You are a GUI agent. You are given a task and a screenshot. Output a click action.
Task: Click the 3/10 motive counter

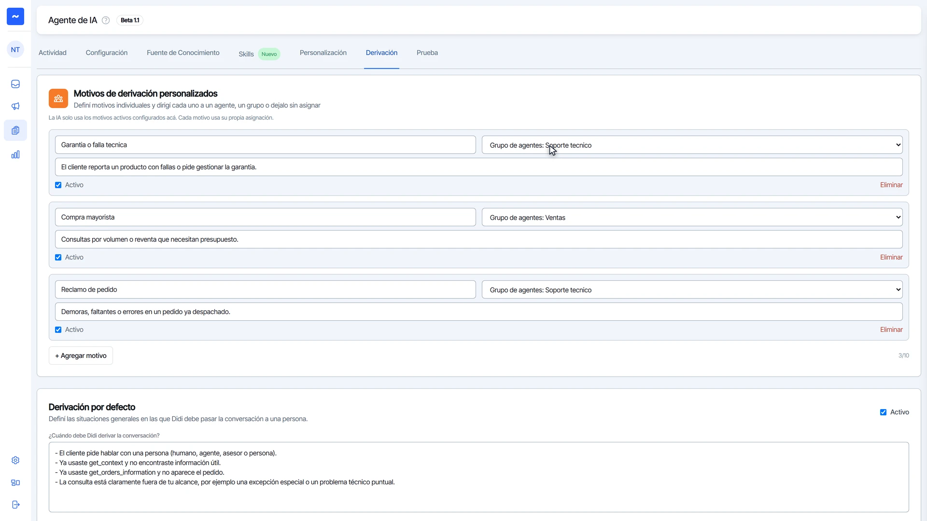[903, 356]
